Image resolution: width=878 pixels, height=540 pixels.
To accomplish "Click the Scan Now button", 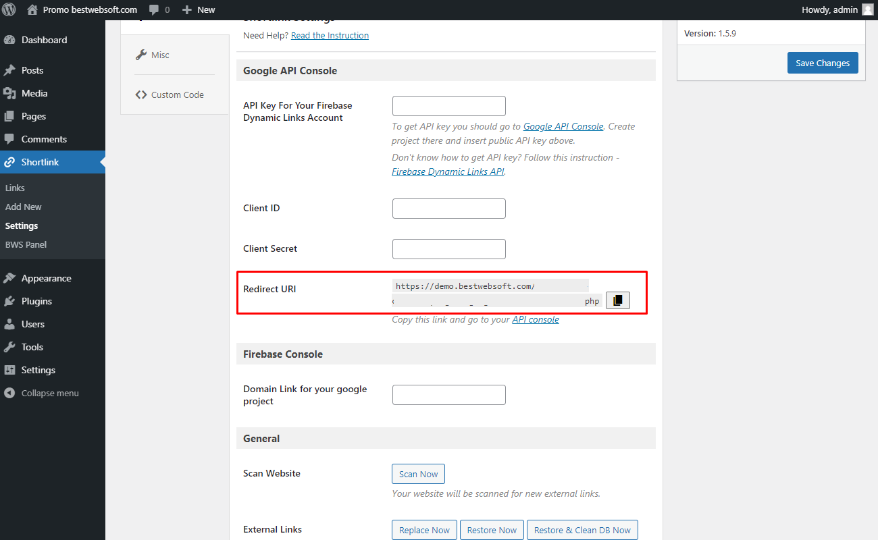I will tap(418, 474).
